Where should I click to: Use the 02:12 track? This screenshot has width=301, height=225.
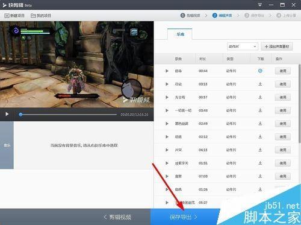pyautogui.click(x=283, y=137)
